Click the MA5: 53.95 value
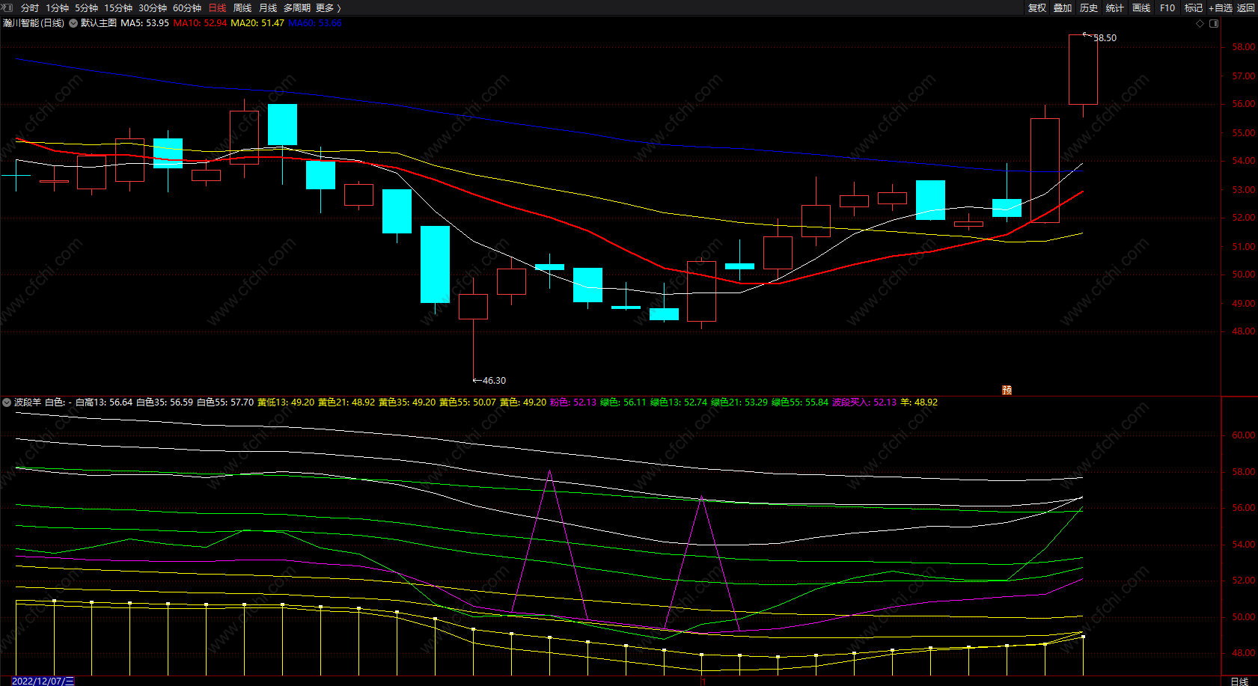The width and height of the screenshot is (1258, 686). tap(144, 23)
